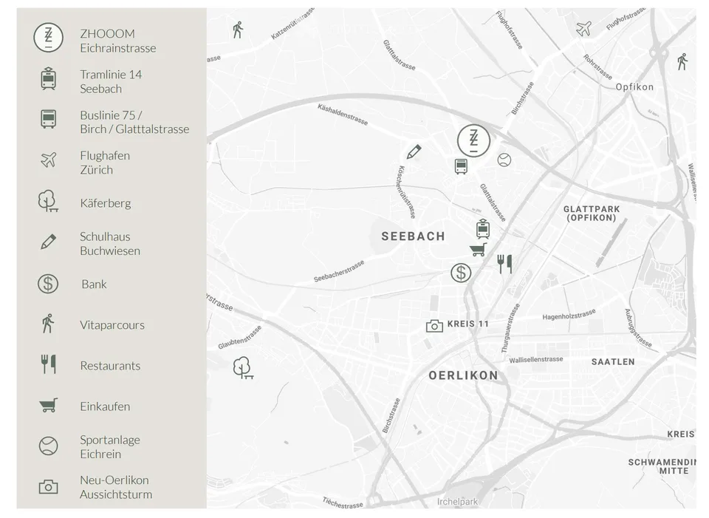Click the pencil icon next to Schulhaus Buchwiesen
This screenshot has height=518, width=709.
coord(49,242)
